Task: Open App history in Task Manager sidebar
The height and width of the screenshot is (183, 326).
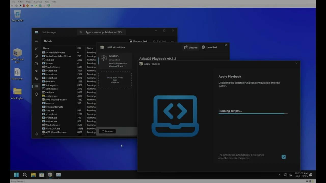Action: pyautogui.click(x=36, y=63)
